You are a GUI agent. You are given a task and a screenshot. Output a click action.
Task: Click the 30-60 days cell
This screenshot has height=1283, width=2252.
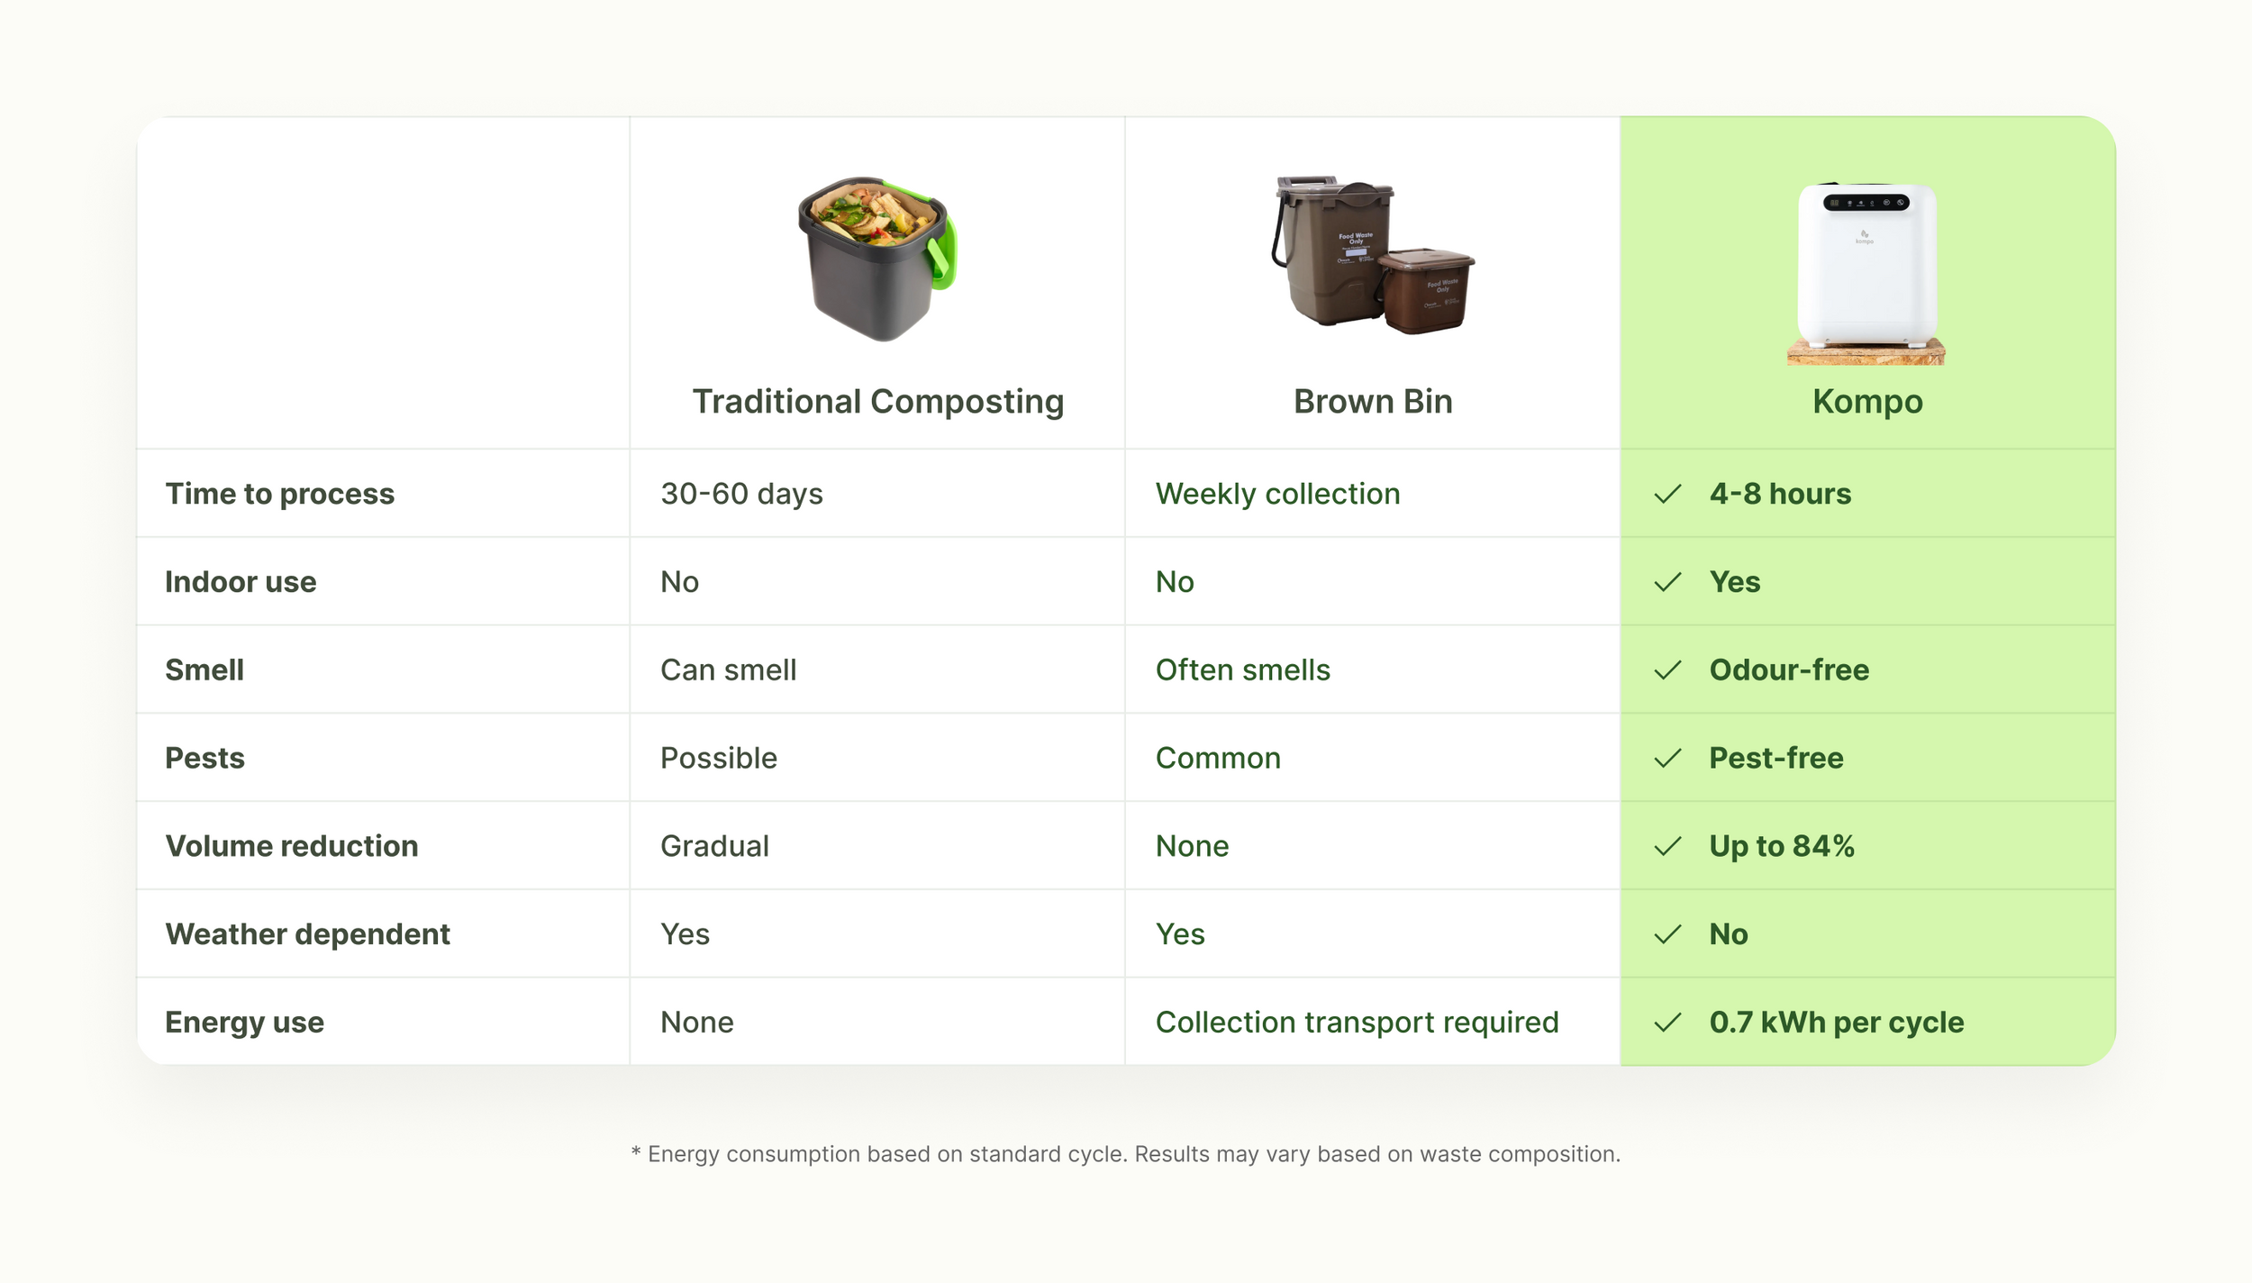click(741, 494)
